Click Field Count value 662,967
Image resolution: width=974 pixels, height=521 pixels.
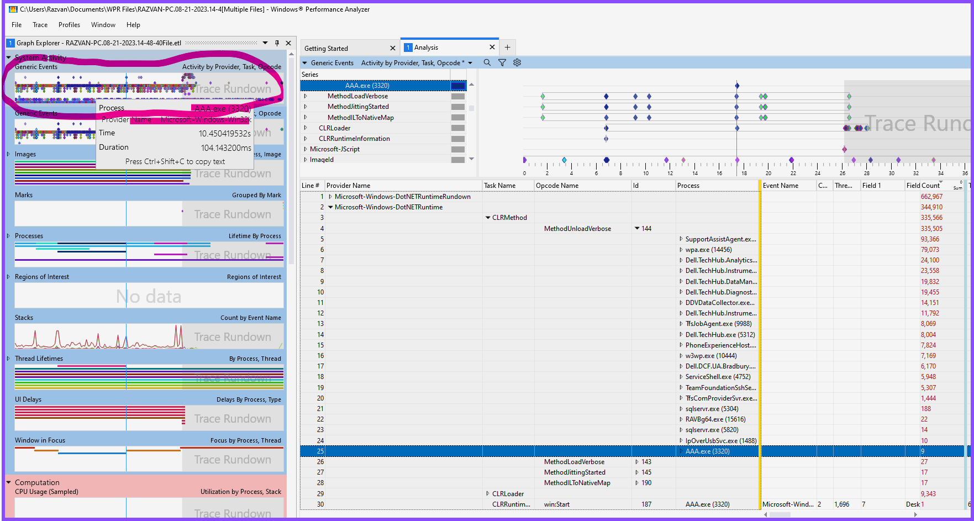pos(931,197)
